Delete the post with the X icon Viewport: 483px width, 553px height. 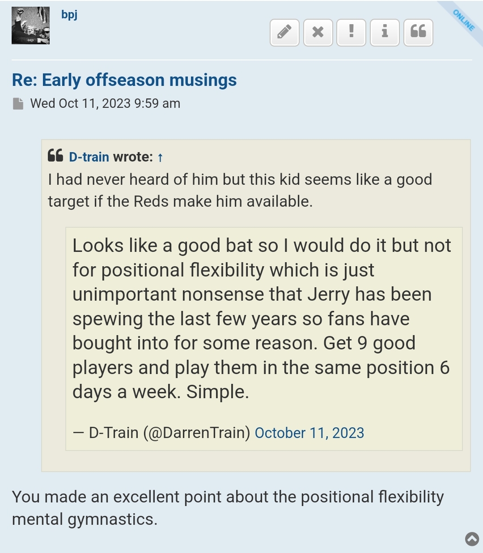(x=318, y=32)
